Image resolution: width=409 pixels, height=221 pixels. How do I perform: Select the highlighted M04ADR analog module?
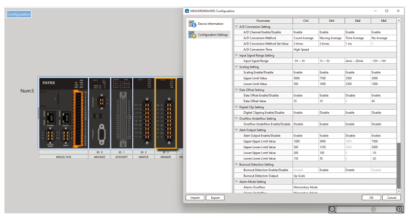click(x=165, y=113)
